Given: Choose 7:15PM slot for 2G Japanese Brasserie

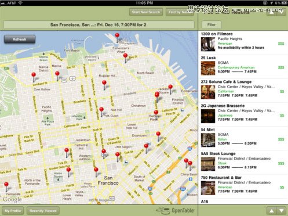Looking at the screenshot, I should [x=224, y=120].
